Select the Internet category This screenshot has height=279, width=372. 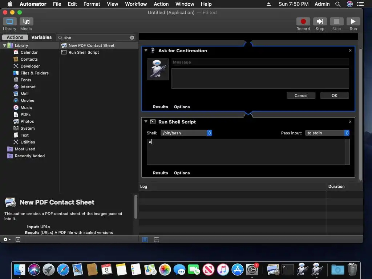(x=28, y=86)
